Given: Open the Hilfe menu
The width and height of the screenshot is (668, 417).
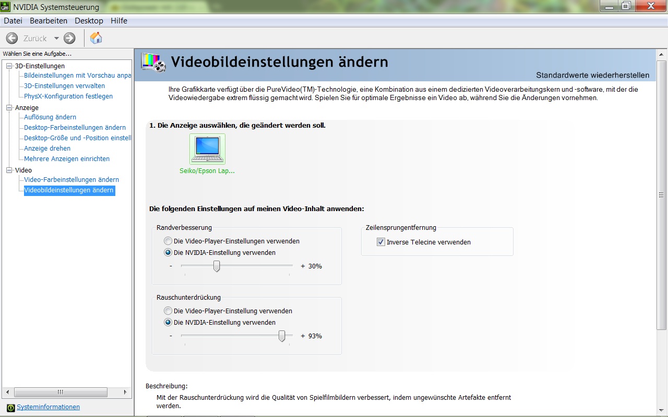Looking at the screenshot, I should click(119, 21).
